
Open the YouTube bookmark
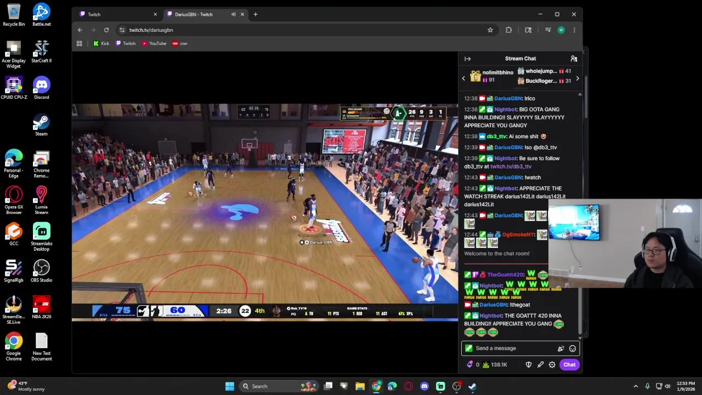pyautogui.click(x=154, y=43)
